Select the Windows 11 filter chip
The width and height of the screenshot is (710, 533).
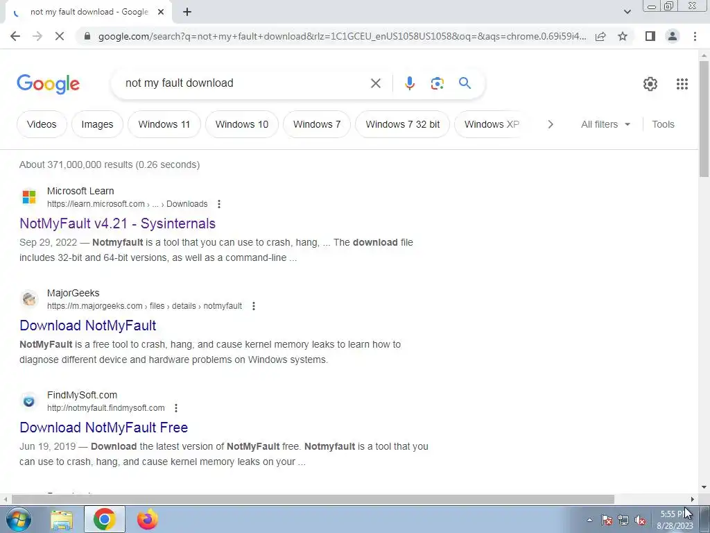point(164,124)
